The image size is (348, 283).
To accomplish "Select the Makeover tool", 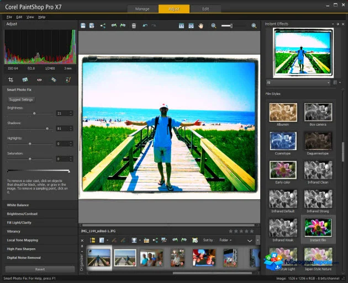I will 54,80.
